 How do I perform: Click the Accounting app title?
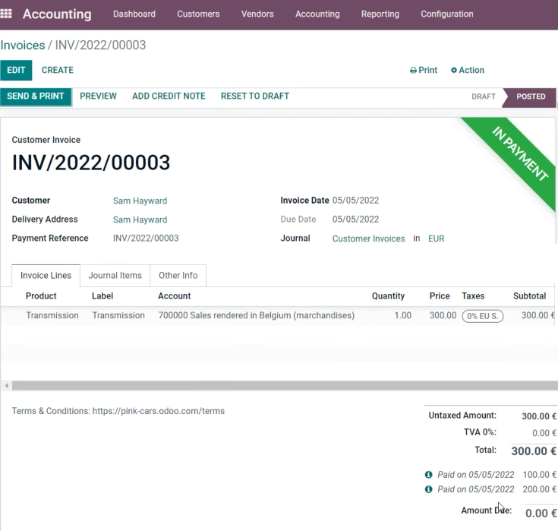(x=57, y=14)
